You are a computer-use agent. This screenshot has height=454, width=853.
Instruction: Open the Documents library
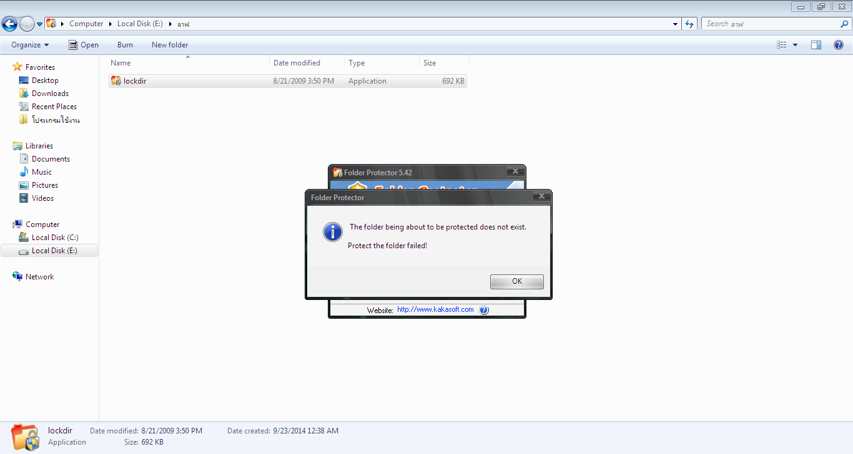(x=51, y=159)
